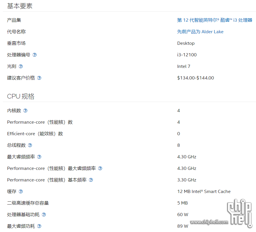Screen dimensions: 256x232
Task: Open help icon for Performance-core 最大睿频频率
Action: (x=100, y=168)
